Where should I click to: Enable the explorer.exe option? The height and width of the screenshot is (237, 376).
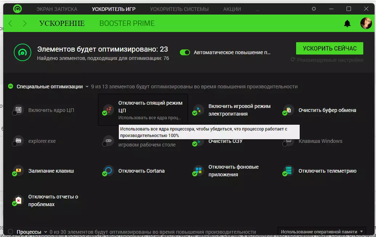[x=15, y=144]
